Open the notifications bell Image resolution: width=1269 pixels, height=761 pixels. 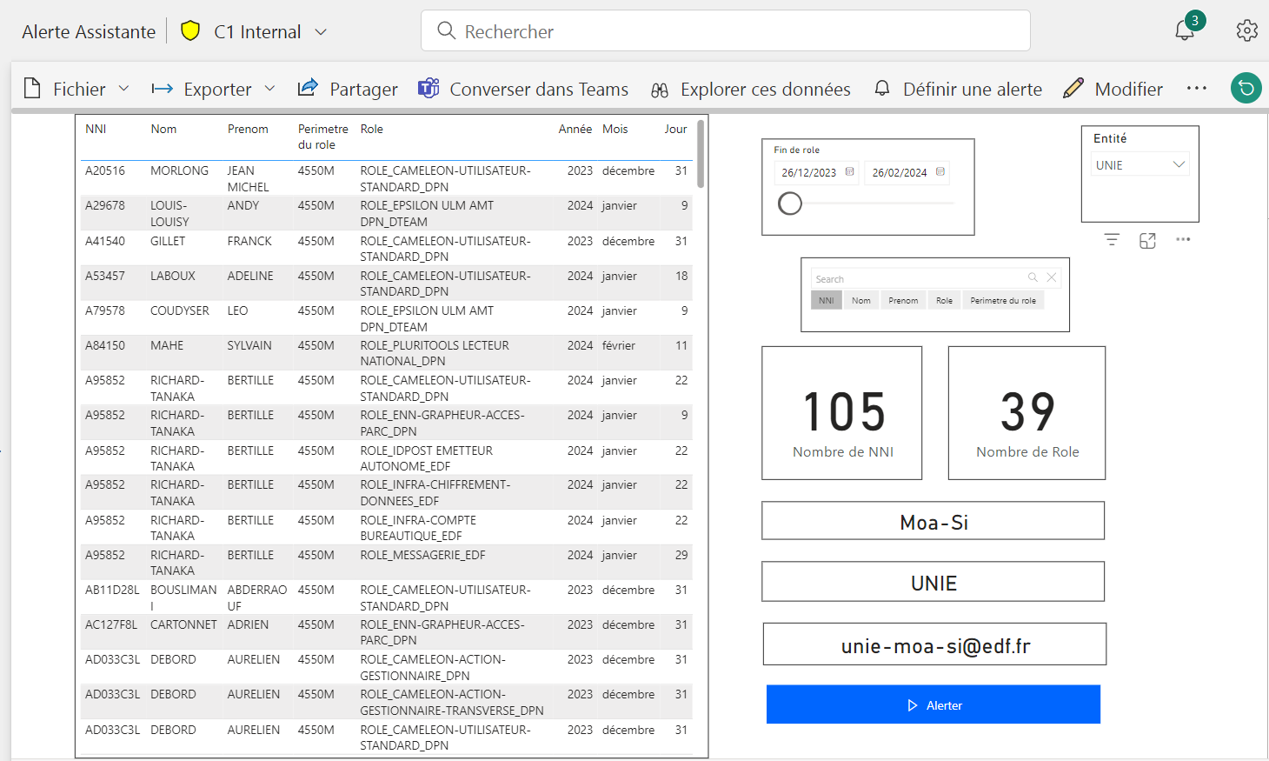tap(1184, 30)
